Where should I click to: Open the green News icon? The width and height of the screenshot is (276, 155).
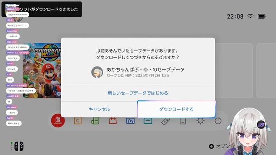[x=95, y=121]
